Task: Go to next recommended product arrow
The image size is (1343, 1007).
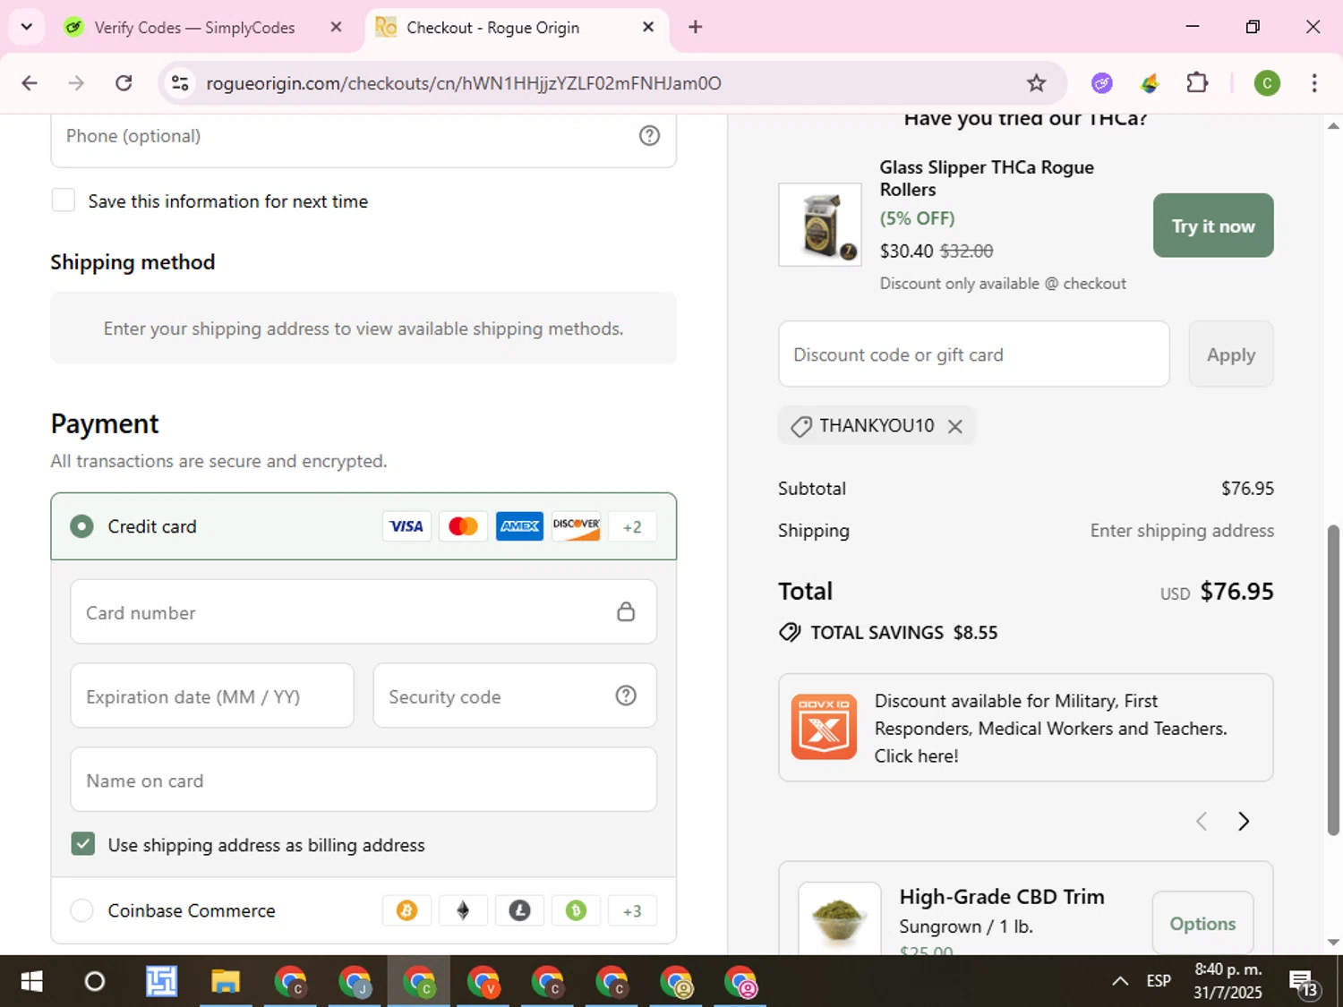Action: pos(1243,821)
